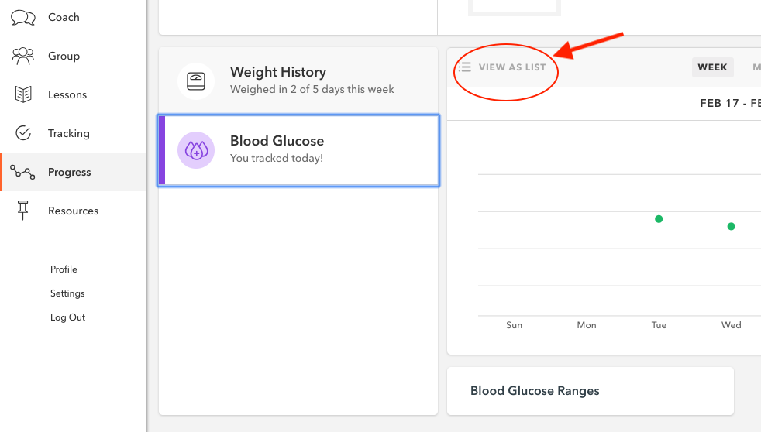Open the Profile link
The height and width of the screenshot is (432, 761).
point(64,269)
